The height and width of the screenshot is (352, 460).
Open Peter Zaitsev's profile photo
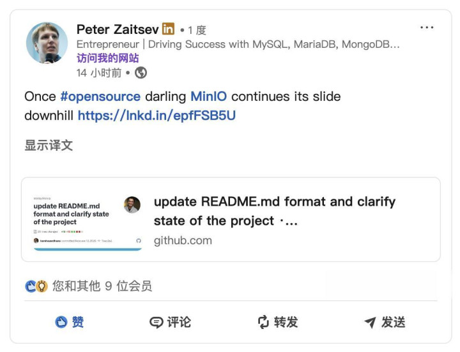[x=47, y=43]
